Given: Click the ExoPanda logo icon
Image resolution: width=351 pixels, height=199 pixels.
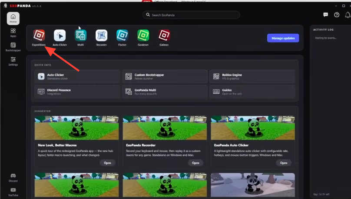Looking at the screenshot, I should pos(6,6).
